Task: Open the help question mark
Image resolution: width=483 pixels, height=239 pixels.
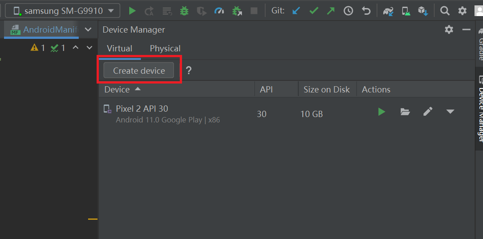Action: (x=189, y=71)
